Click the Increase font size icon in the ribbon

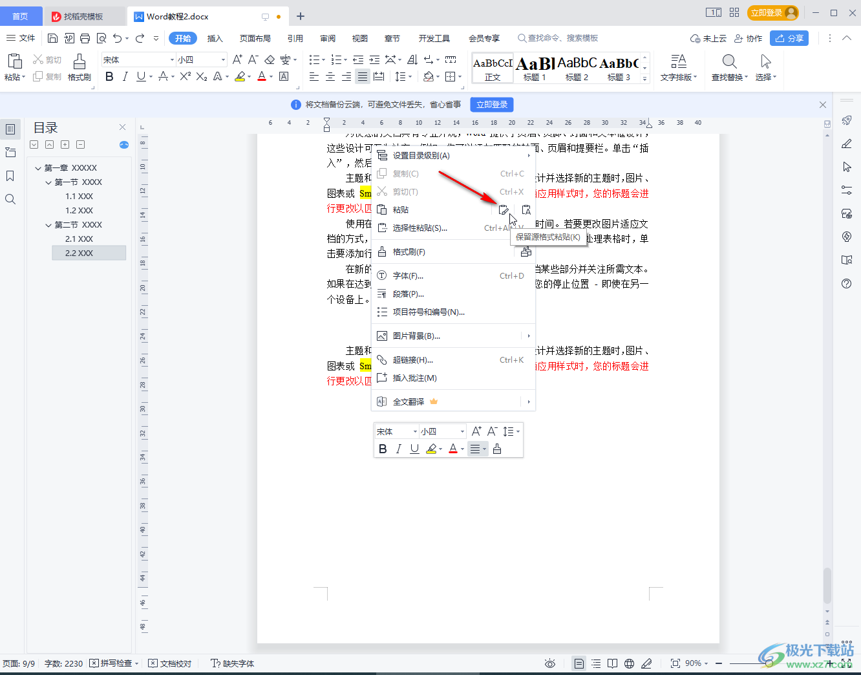pos(237,59)
